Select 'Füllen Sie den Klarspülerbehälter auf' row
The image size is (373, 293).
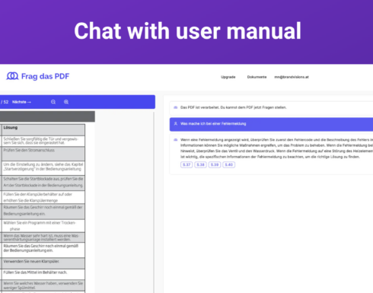point(43,197)
